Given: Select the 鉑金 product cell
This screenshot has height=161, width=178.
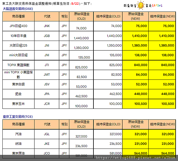Looking at the screenshot, I should click(18, 94).
